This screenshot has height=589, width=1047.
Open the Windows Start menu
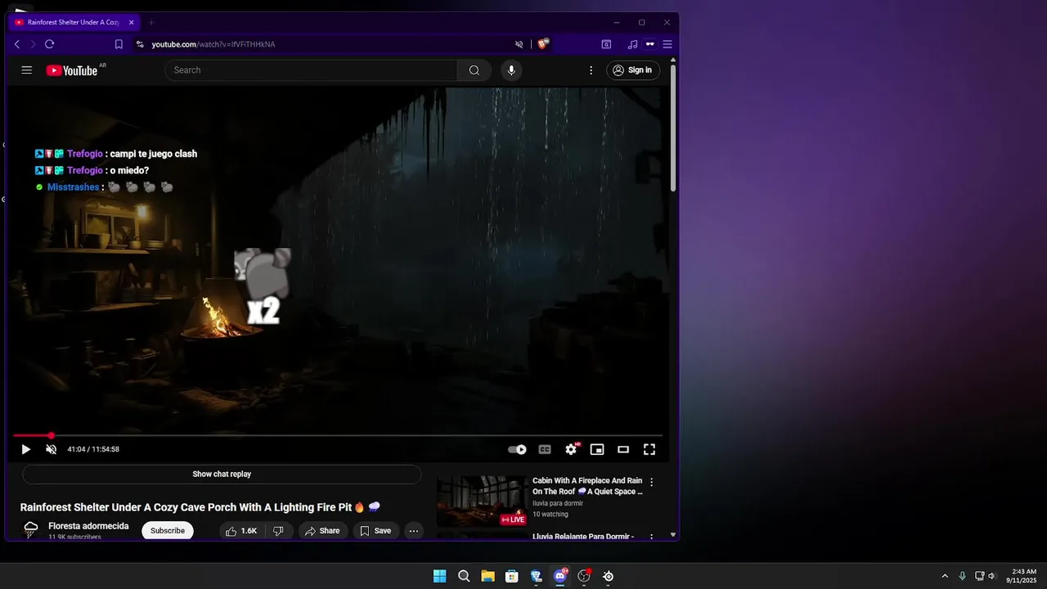tap(440, 576)
